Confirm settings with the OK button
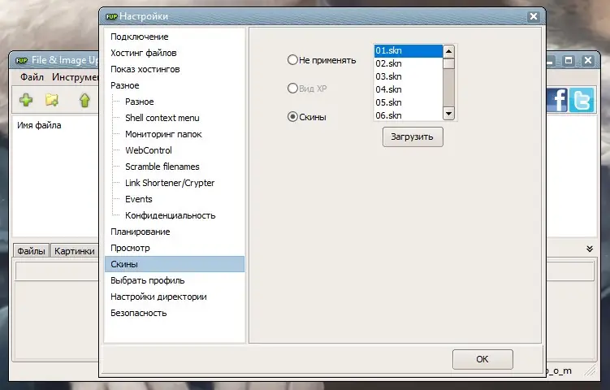Viewport: 610px width, 390px height. click(x=482, y=359)
